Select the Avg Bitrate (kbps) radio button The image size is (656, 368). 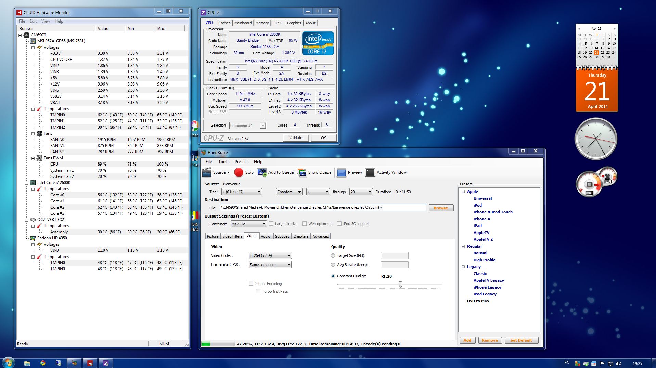(333, 265)
